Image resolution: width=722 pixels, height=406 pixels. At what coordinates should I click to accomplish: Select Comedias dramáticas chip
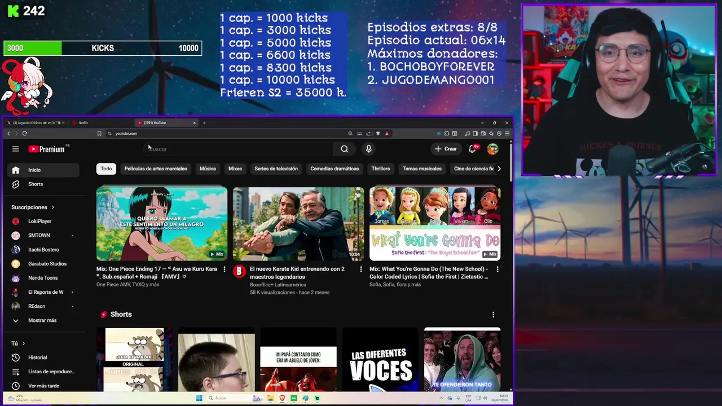coord(334,169)
